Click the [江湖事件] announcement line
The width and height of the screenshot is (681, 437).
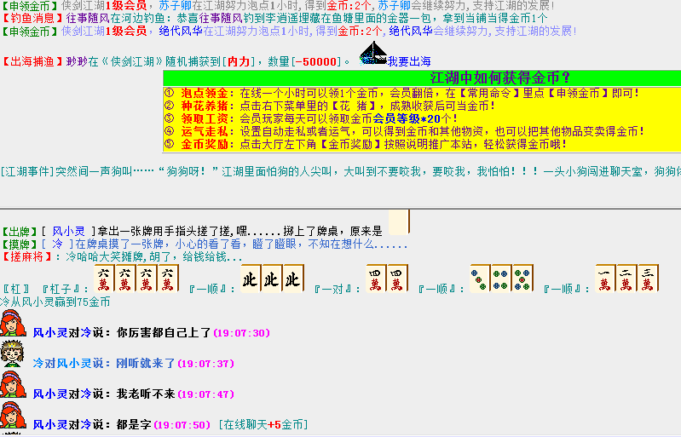point(341,172)
